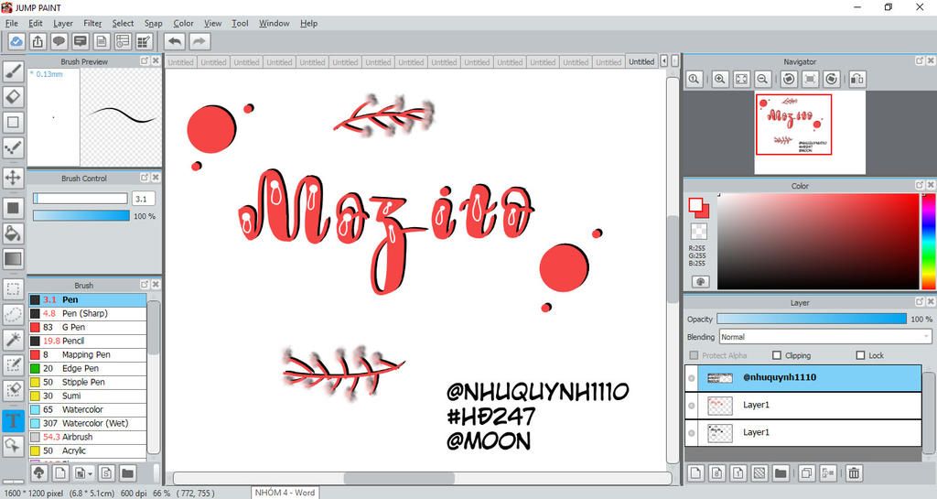Click Navigator fit-to-window icon
Screen dimensions: 937x499
[x=741, y=79]
